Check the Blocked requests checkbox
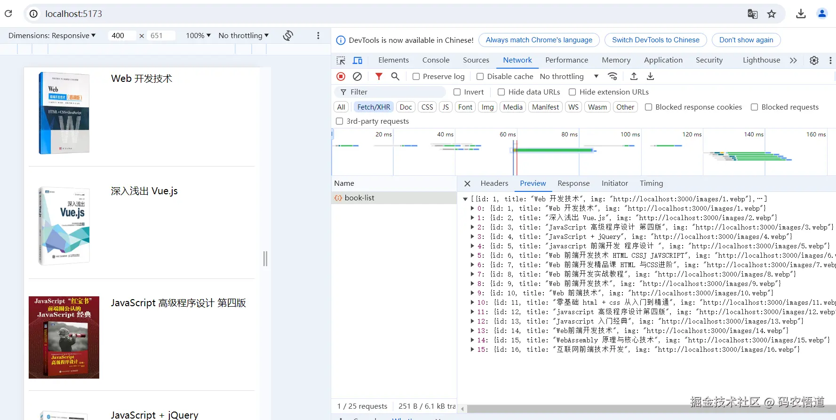Viewport: 836px width, 420px height. [x=754, y=107]
